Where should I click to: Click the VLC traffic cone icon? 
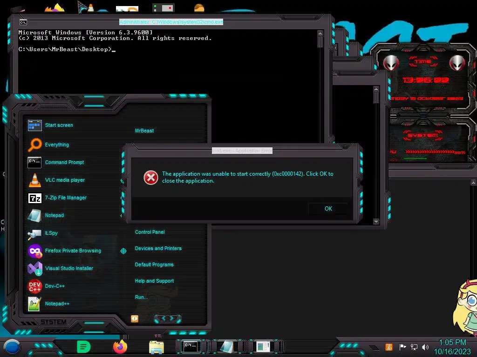(34, 180)
